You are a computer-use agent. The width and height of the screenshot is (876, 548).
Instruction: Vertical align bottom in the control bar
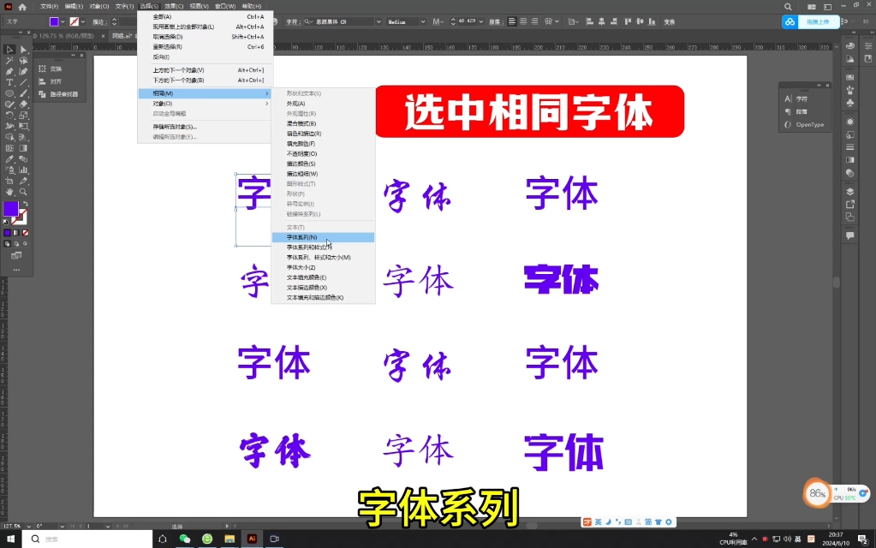click(x=652, y=21)
